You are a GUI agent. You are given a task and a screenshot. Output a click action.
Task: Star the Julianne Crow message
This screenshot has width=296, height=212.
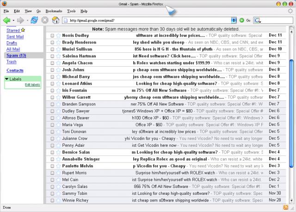click(58, 138)
